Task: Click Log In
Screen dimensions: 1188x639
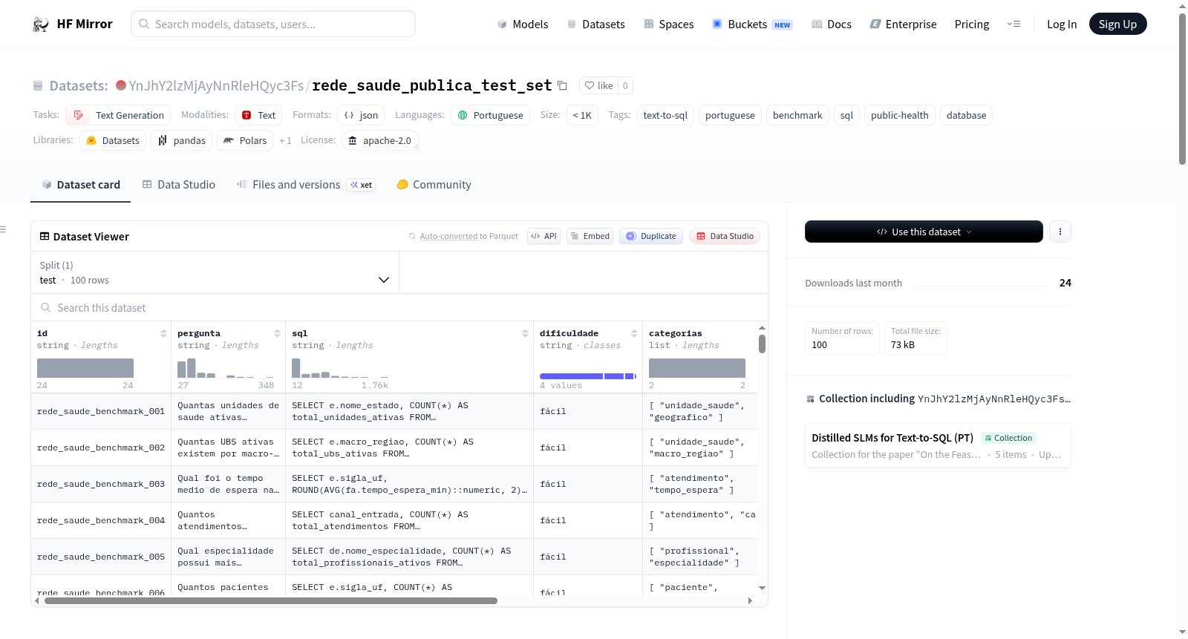Action: 1062,24
